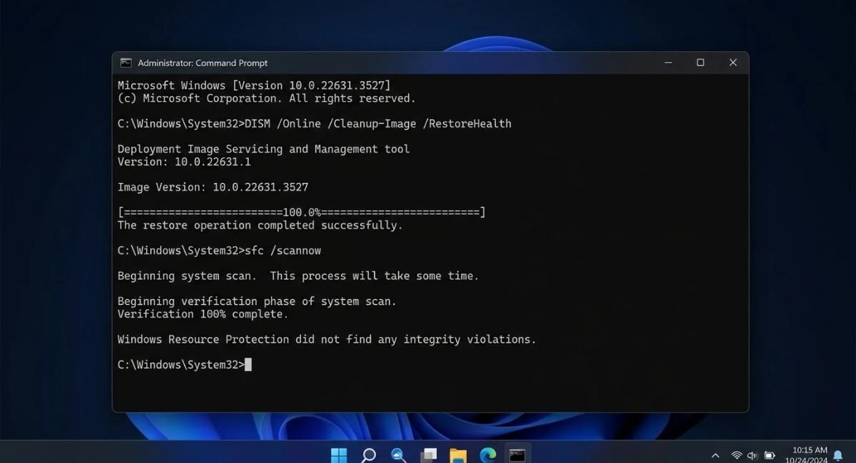Click 'Beginning verification phase of system scan.' line
856x463 pixels.
(257, 301)
